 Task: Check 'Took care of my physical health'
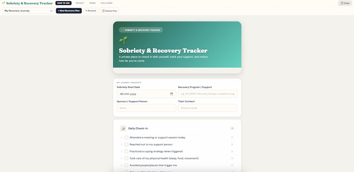(127, 159)
